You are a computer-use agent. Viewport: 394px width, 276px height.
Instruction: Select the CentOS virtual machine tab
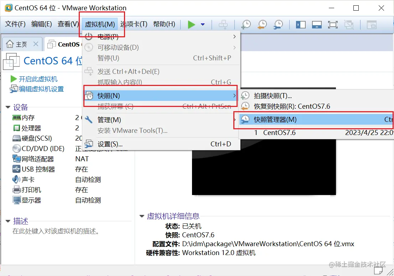(64, 44)
